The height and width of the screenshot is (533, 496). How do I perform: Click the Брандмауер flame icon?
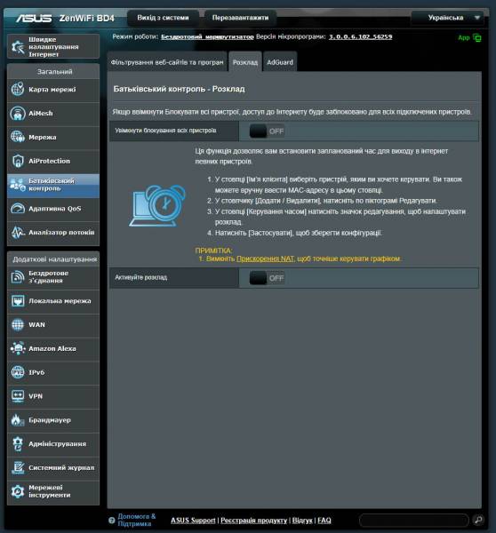[x=18, y=420]
